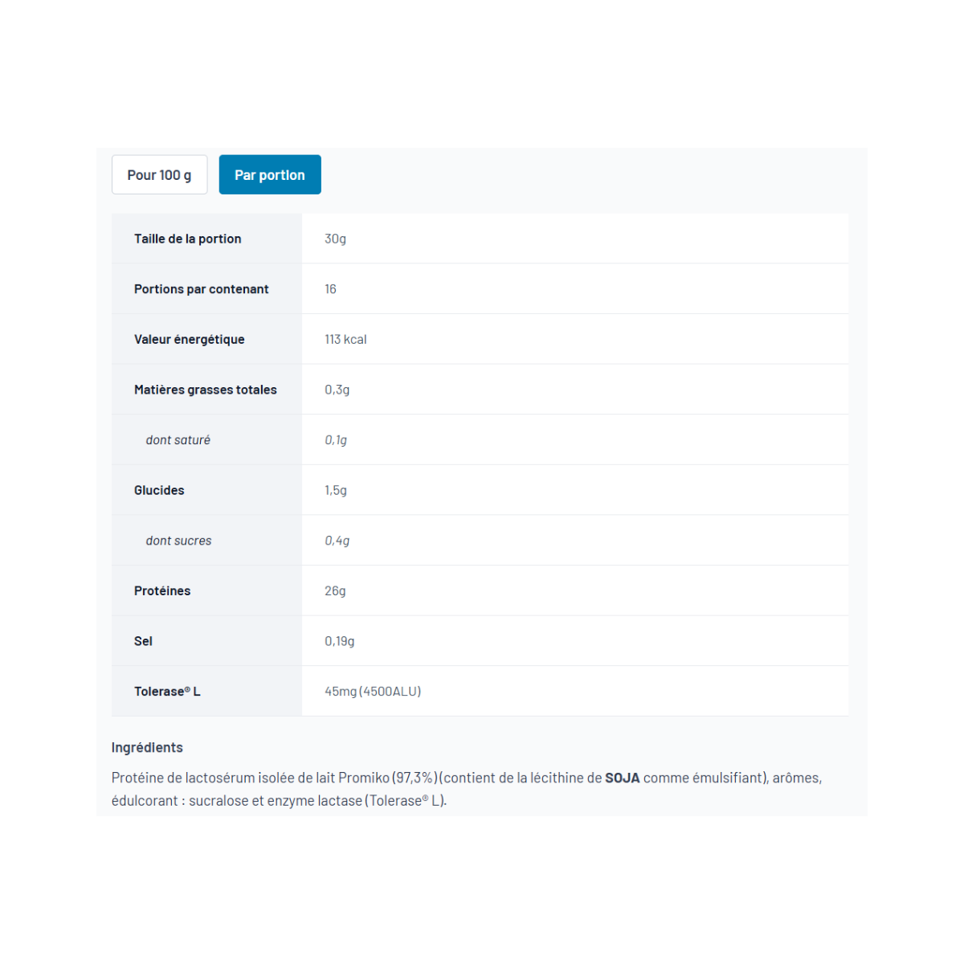
Task: Click the Protéines row label
Action: coord(162,590)
